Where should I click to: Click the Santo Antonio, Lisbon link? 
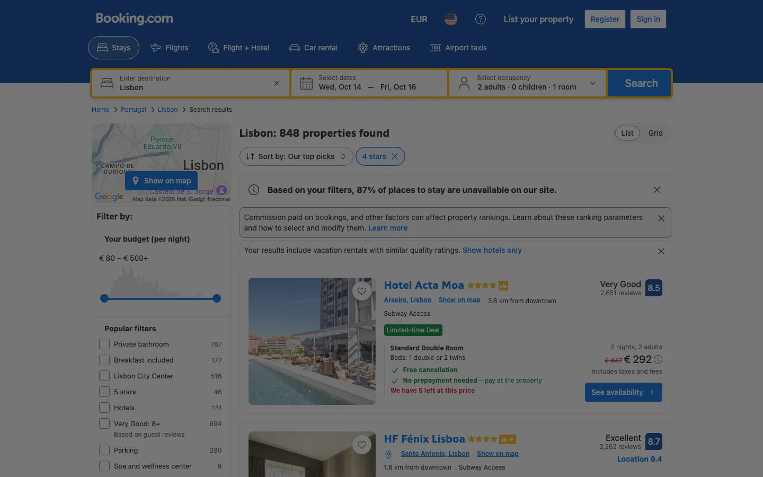[x=435, y=454]
